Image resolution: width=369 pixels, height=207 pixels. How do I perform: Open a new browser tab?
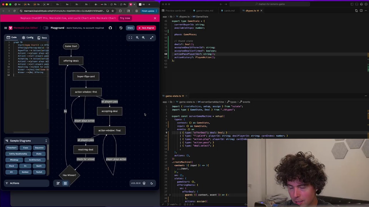[x=149, y=4]
